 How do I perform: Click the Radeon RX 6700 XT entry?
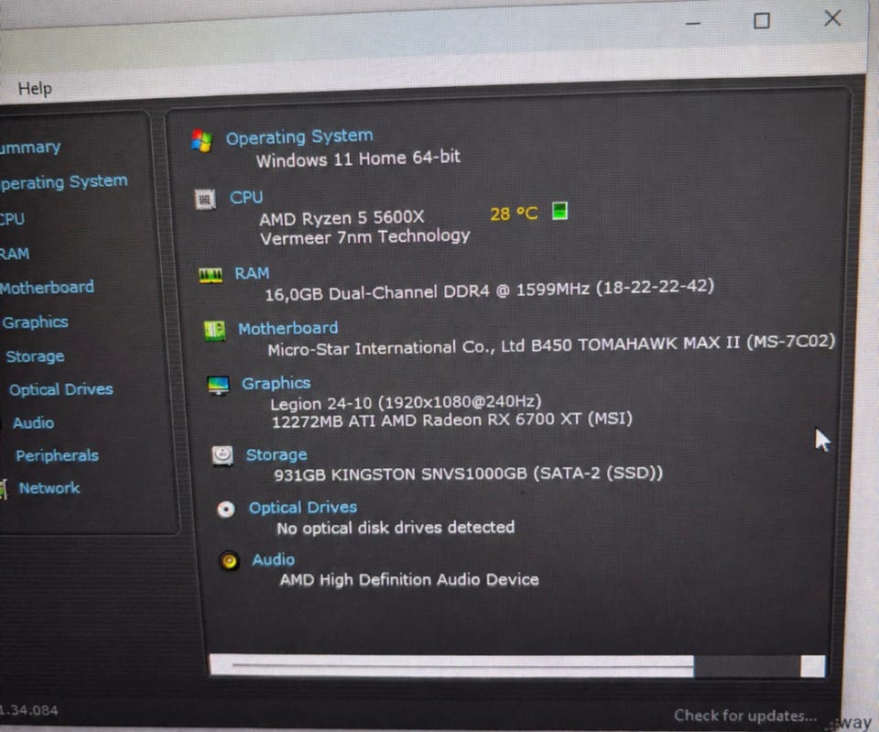[x=451, y=421]
